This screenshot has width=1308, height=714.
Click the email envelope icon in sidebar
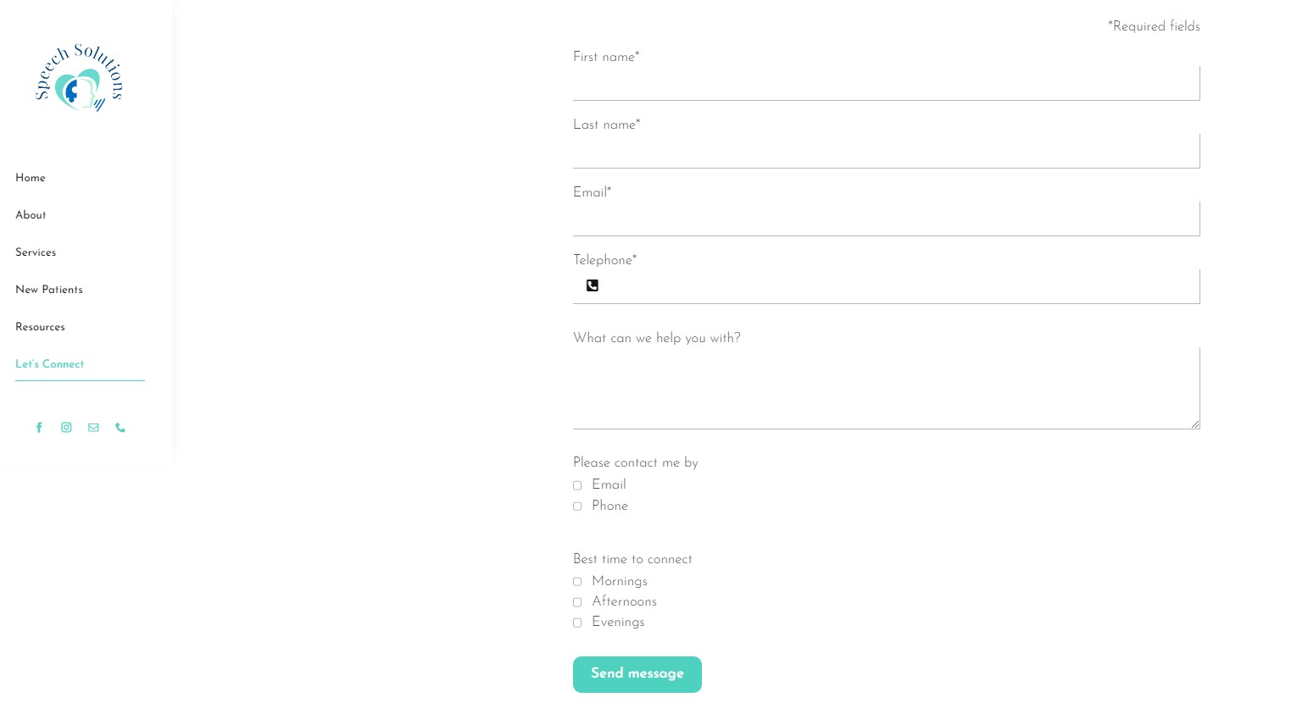pos(93,428)
